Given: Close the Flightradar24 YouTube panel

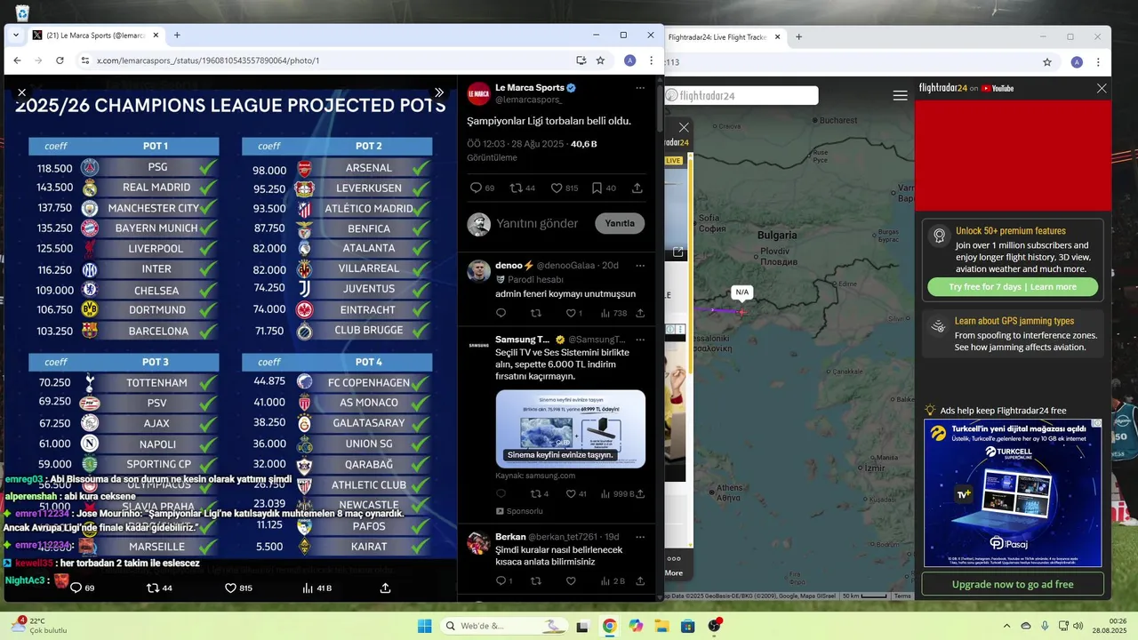Looking at the screenshot, I should [x=1102, y=88].
